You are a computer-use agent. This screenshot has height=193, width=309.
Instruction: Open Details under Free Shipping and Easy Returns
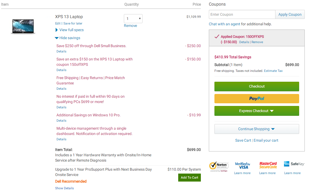pos(61,89)
